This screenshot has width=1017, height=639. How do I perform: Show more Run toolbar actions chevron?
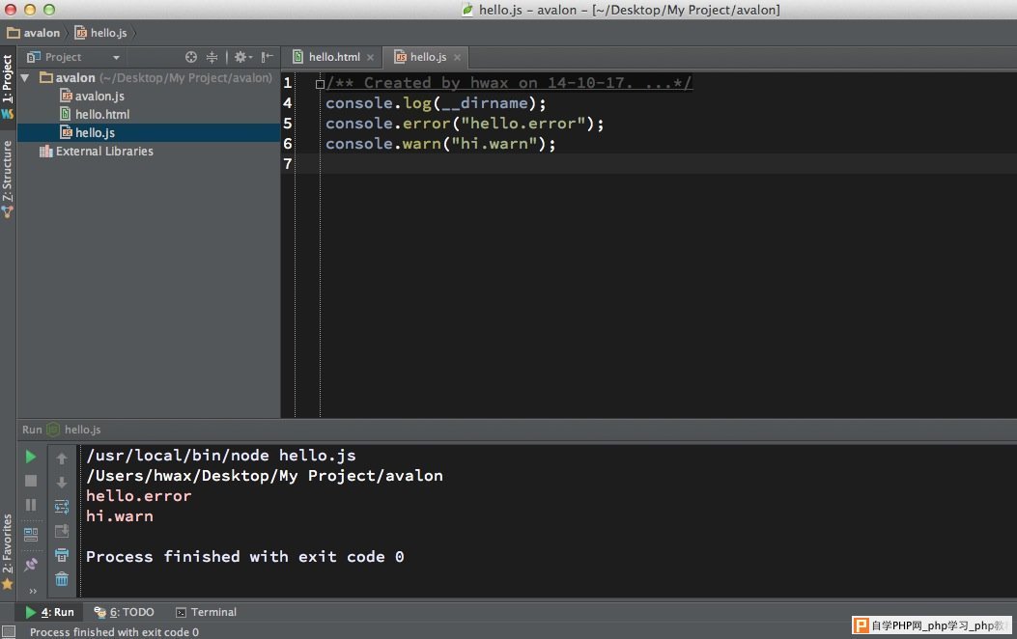coord(33,591)
